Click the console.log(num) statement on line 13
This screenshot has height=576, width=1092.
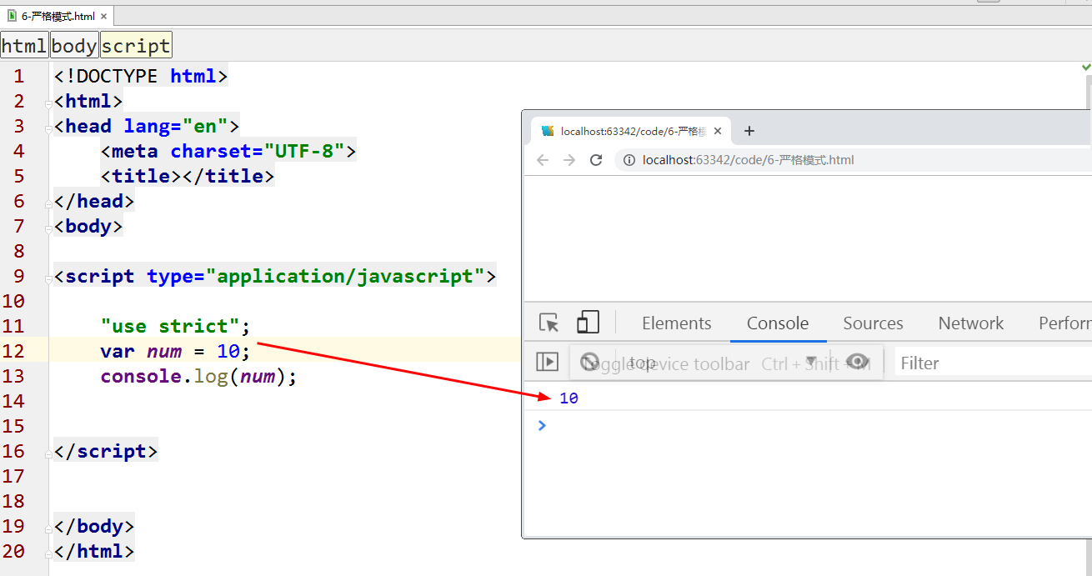(198, 376)
